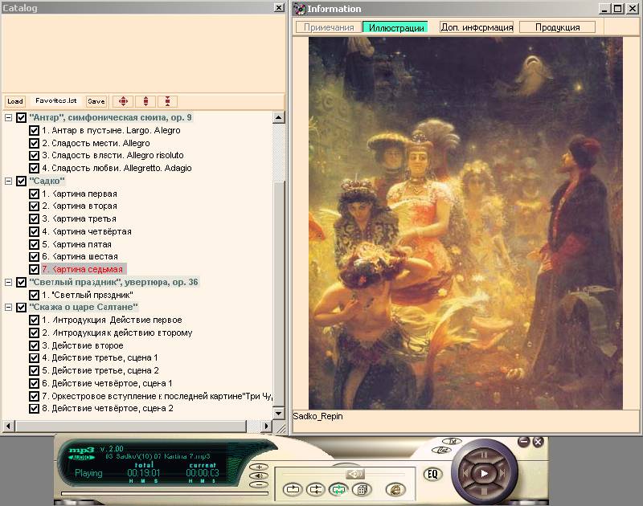Uncheck "7. Картина седьмая" checkbox
The height and width of the screenshot is (506, 643).
(x=34, y=269)
